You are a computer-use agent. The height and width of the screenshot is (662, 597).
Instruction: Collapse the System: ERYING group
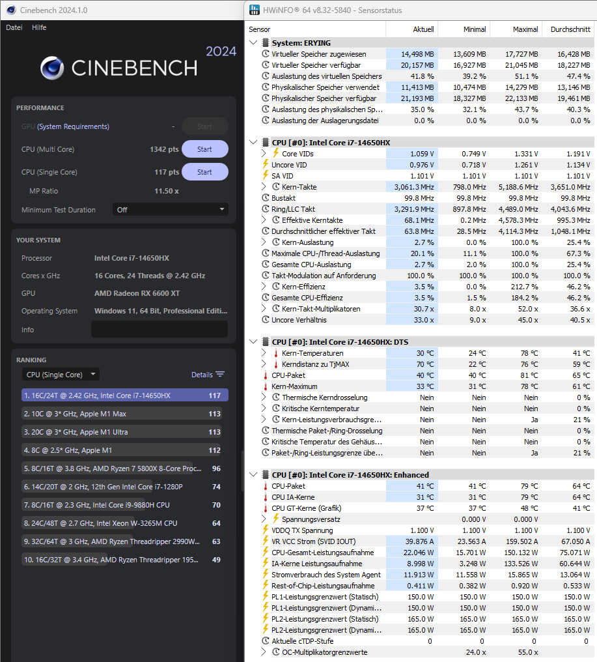[253, 42]
